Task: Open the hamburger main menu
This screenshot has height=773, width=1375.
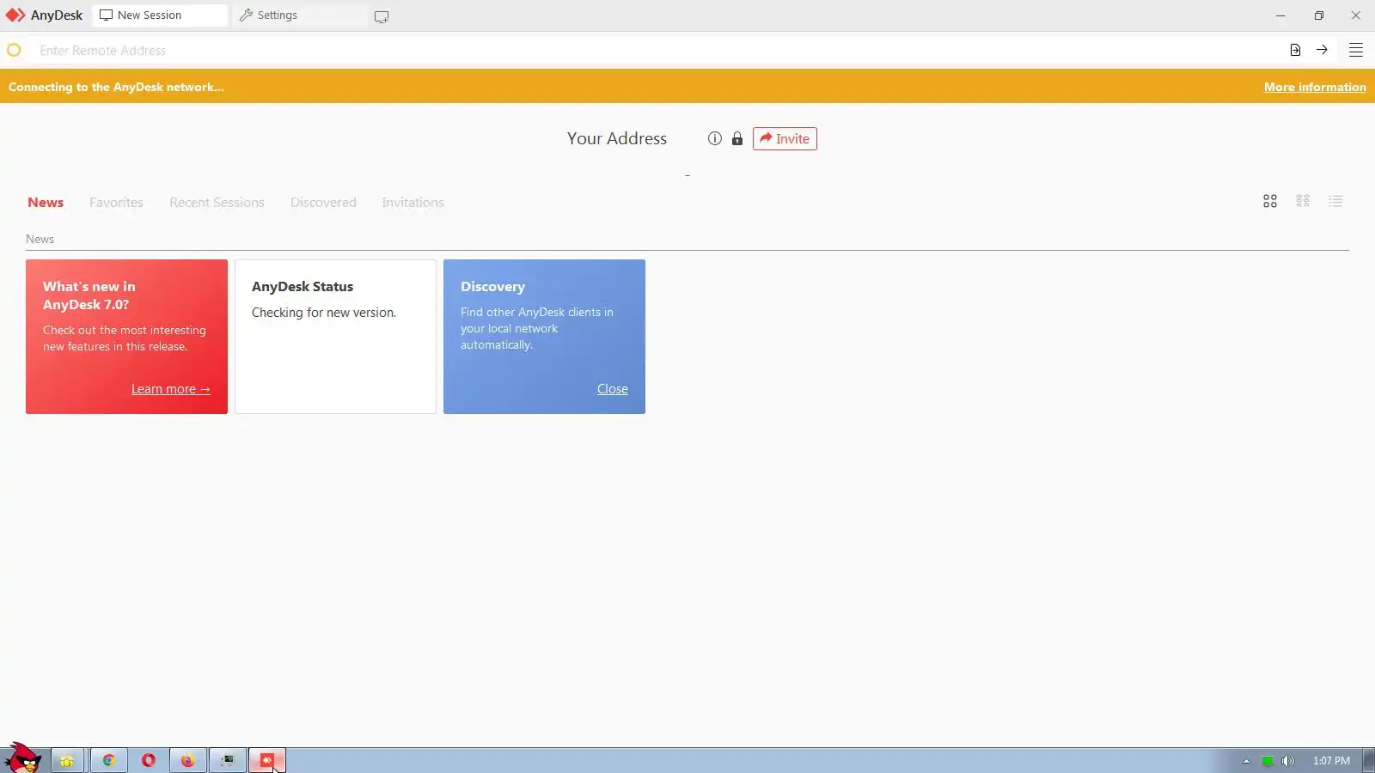Action: tap(1356, 50)
